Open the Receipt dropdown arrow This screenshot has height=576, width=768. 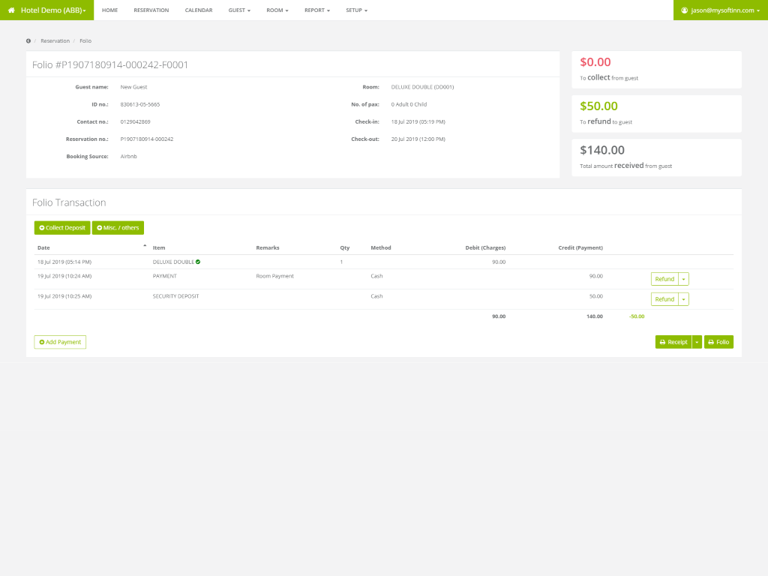coord(697,342)
